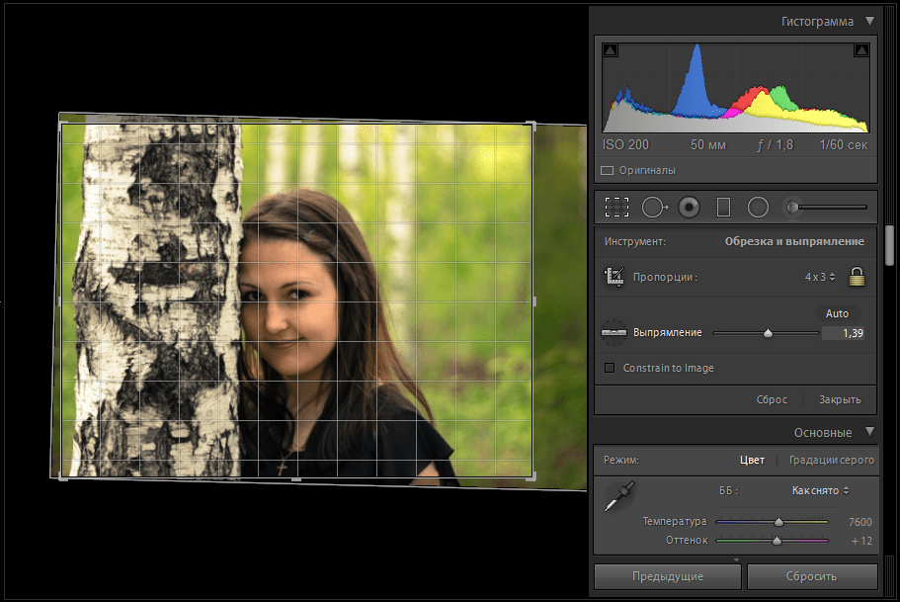Select the Red Eye Correction tool

tap(689, 207)
